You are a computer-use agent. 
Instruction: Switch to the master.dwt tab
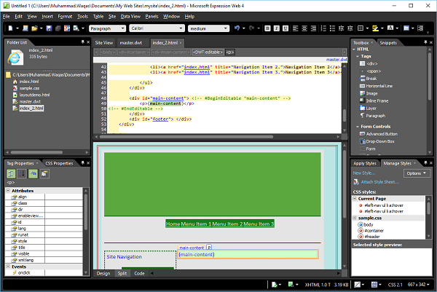[133, 43]
